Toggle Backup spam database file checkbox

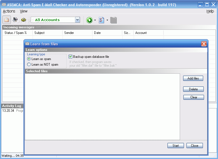pyautogui.click(x=71, y=56)
